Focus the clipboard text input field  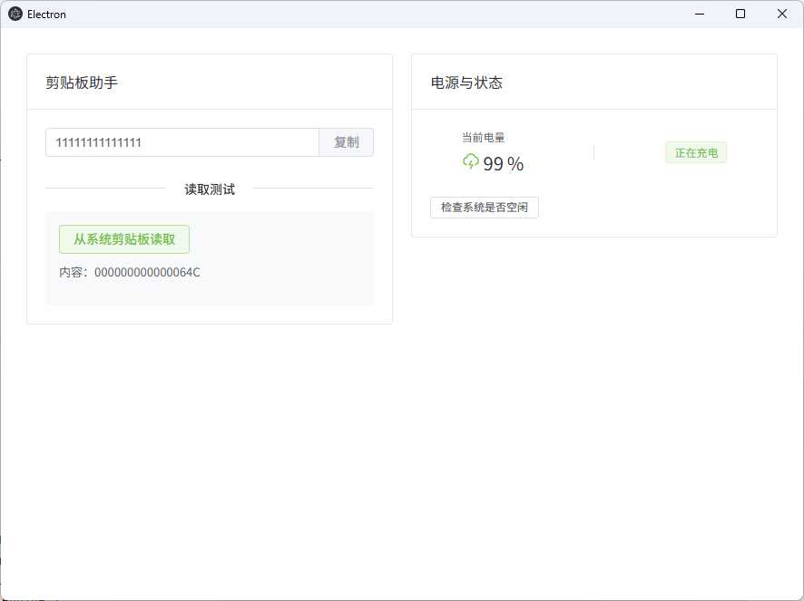(x=181, y=142)
